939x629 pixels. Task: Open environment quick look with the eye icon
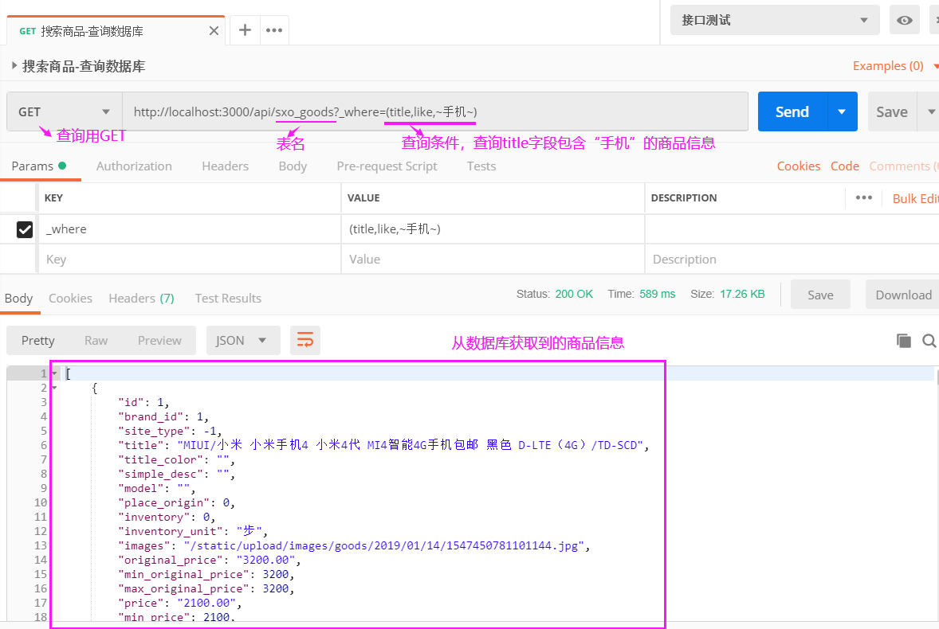click(905, 19)
